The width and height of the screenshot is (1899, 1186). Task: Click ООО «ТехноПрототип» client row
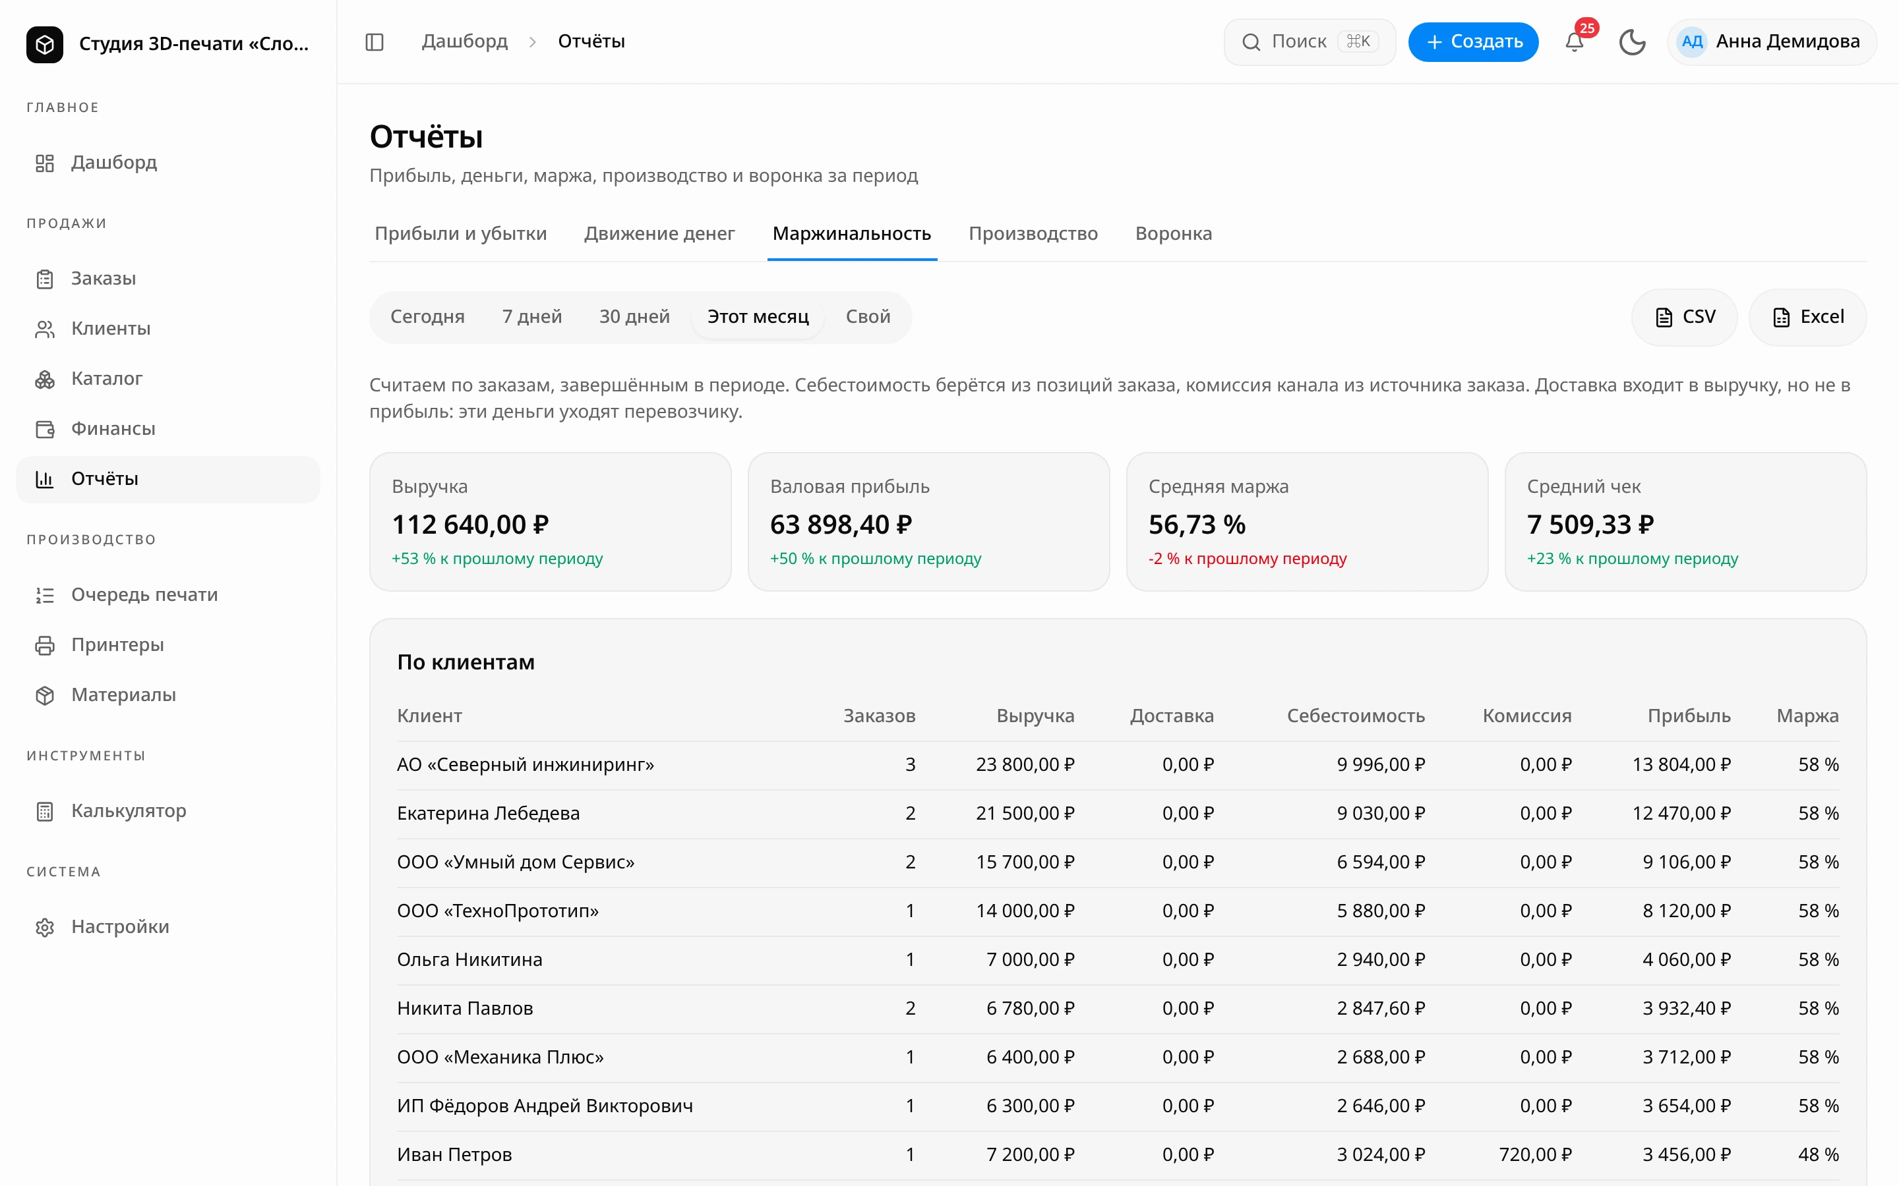[1118, 911]
